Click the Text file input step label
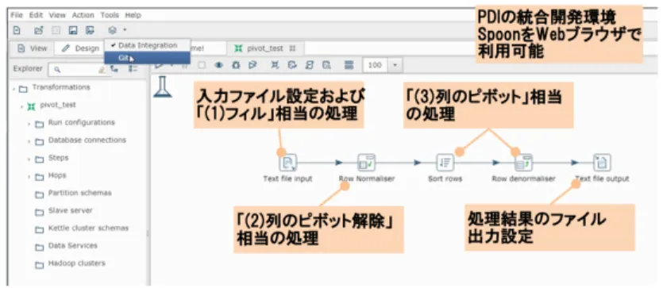The image size is (663, 288). point(287,179)
